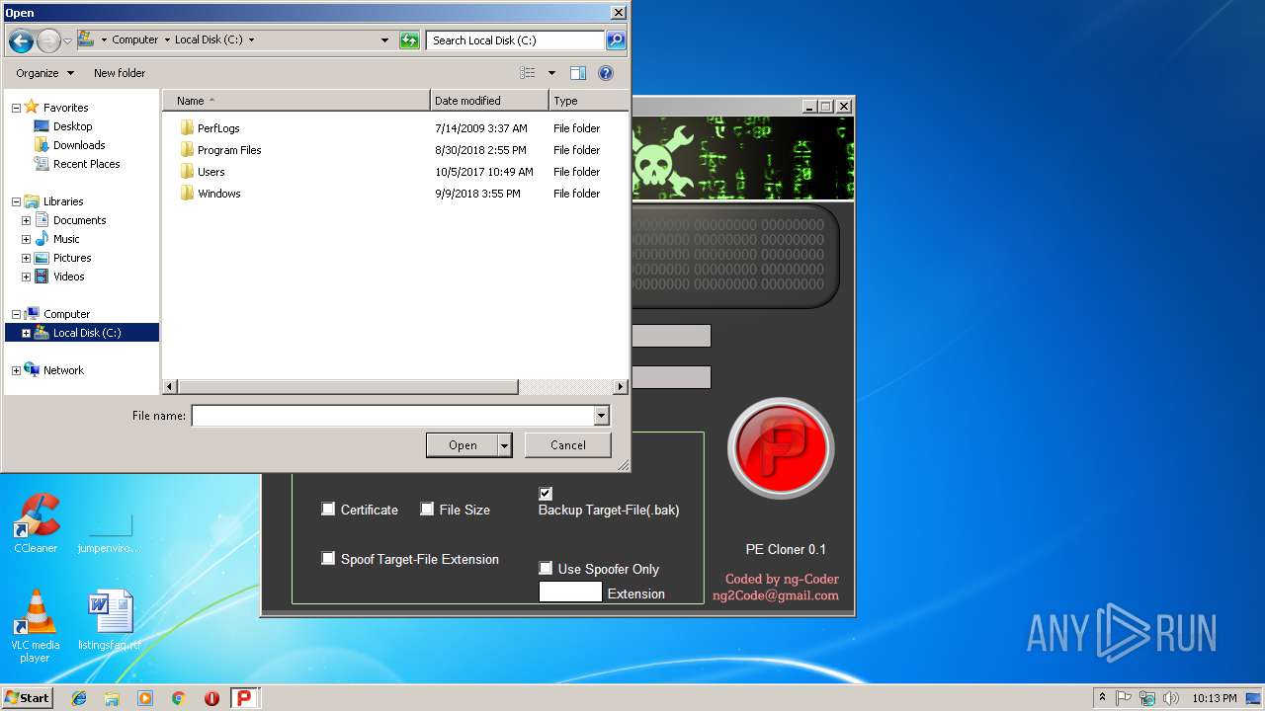Screen dimensions: 1265x711
Task: Uncheck Backup Target-File(.bak) checkbox
Action: click(x=546, y=493)
